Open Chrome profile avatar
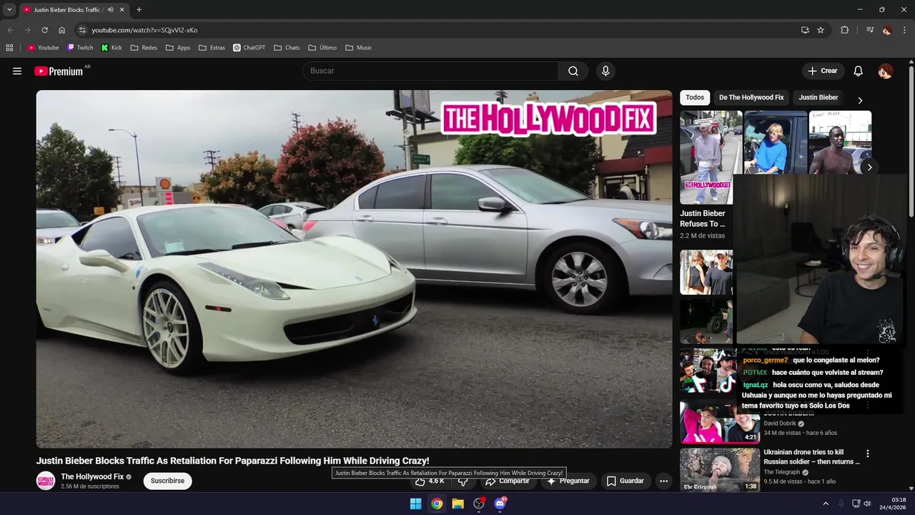 pos(887,30)
